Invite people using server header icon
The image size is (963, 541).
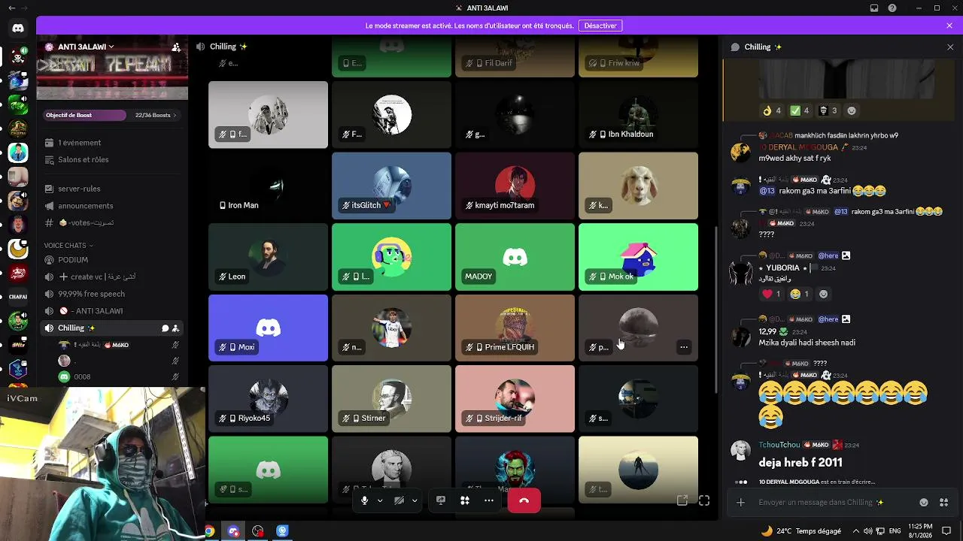[x=176, y=47]
